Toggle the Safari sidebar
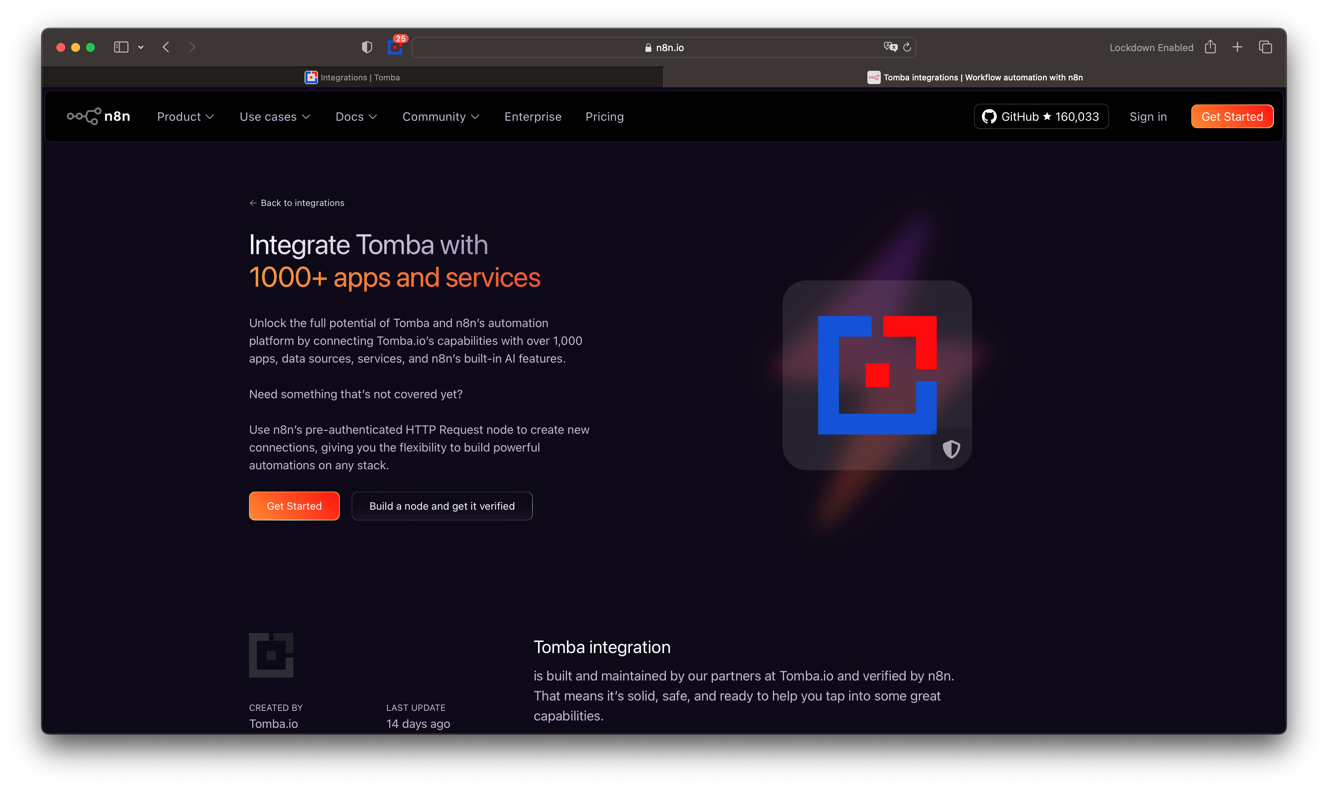1328x789 pixels. (x=121, y=47)
